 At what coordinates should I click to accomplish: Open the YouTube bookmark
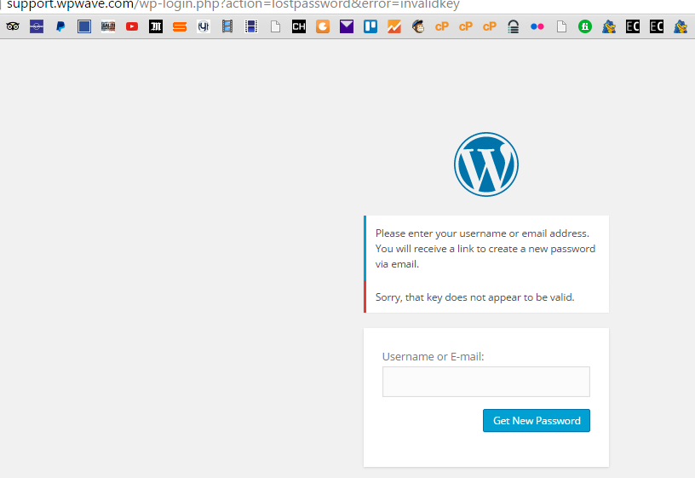[132, 26]
